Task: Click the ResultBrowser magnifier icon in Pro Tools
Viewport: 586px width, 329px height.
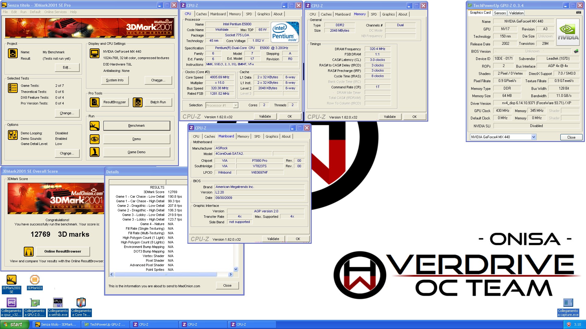Action: (95, 102)
